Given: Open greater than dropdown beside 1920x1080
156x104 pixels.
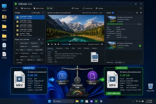Looking at the screenshot, I should click(x=24, y=46).
